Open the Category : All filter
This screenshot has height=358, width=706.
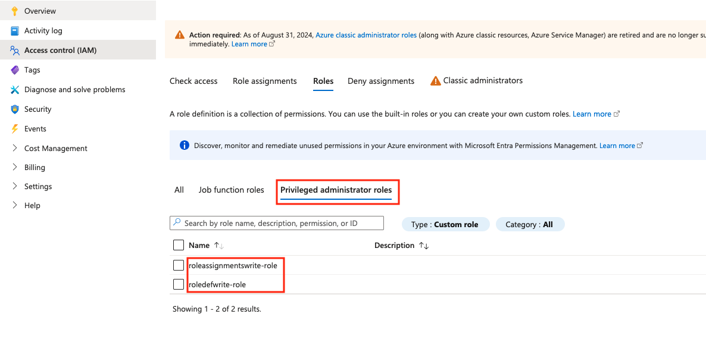click(x=530, y=224)
